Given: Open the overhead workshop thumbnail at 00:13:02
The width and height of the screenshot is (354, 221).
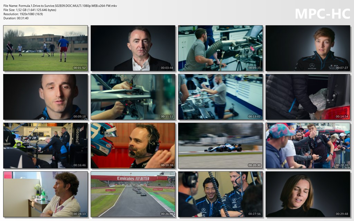Looking at the screenshot, I should click(220, 97).
